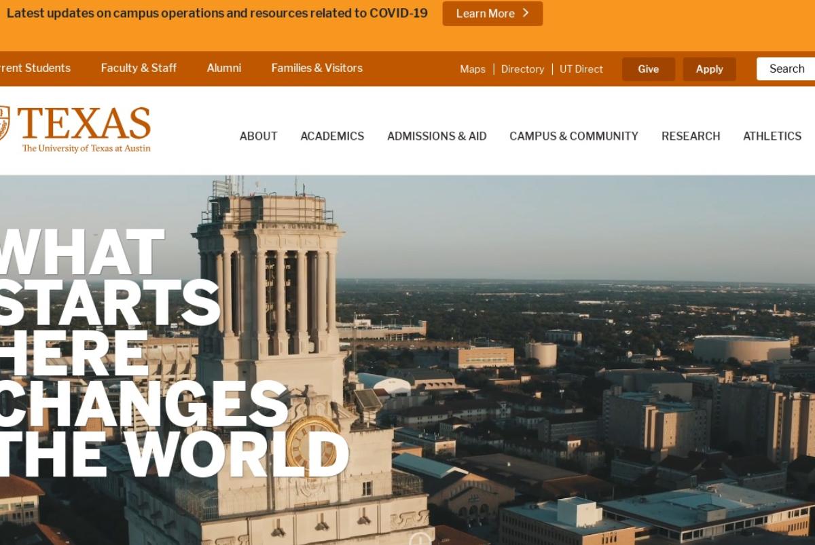The height and width of the screenshot is (545, 815).
Task: Click the "What Starts Here Changes The World" headline
Action: pyautogui.click(x=175, y=353)
